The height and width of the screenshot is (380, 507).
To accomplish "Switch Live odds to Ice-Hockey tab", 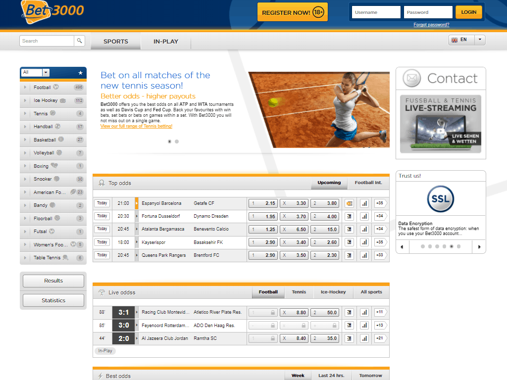I will tap(333, 292).
